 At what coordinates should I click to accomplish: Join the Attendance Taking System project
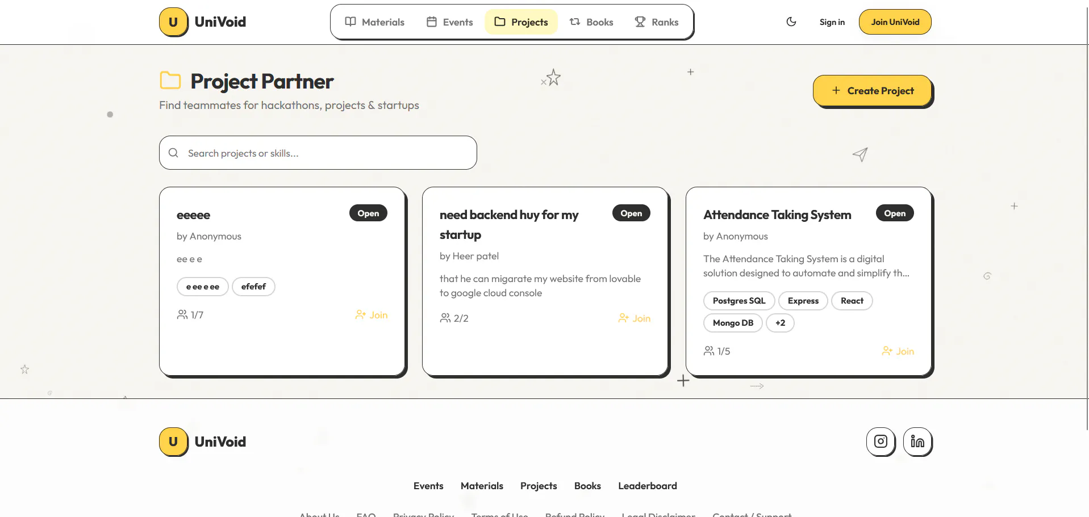tap(898, 351)
